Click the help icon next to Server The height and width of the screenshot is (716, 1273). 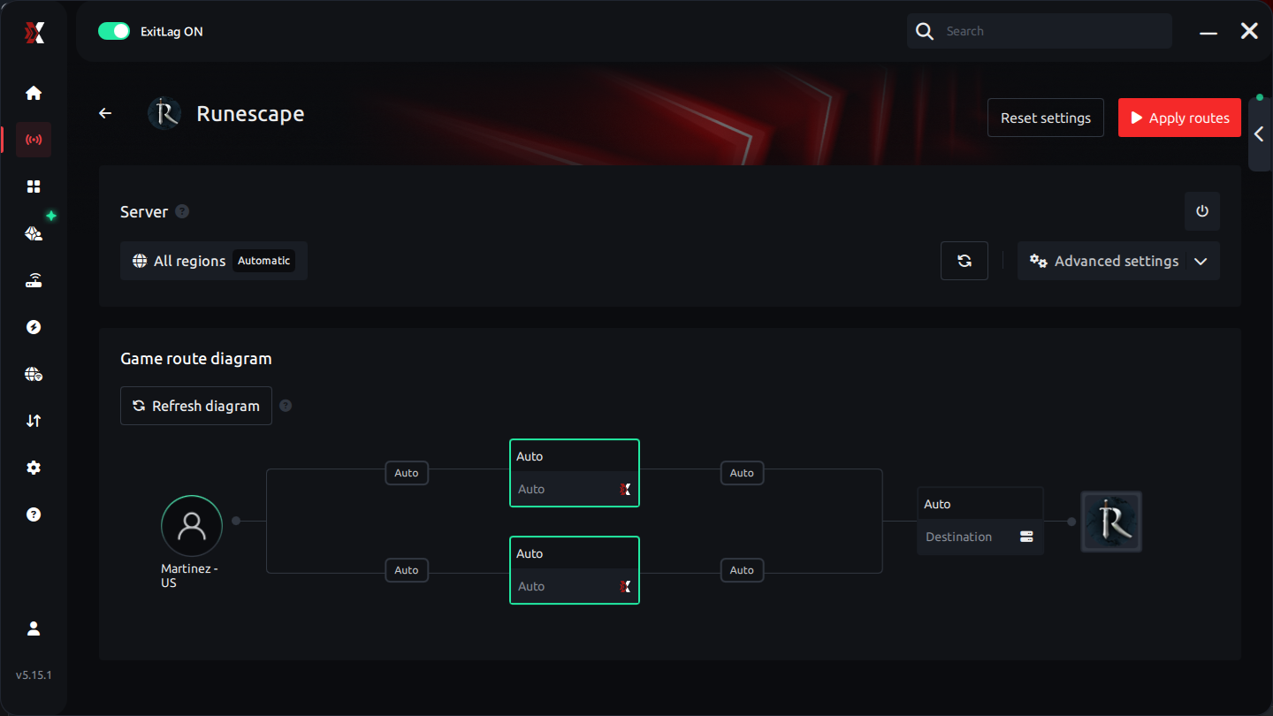click(x=182, y=211)
